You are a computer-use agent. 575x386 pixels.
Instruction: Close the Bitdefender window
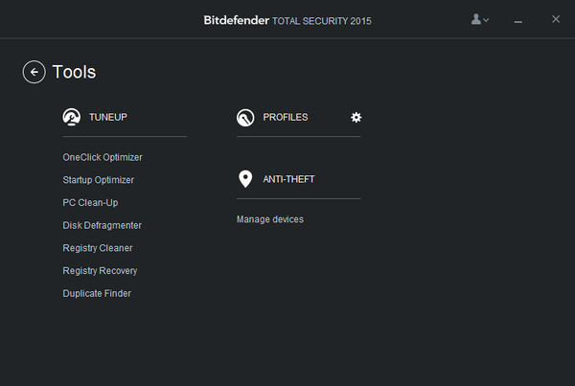(556, 19)
